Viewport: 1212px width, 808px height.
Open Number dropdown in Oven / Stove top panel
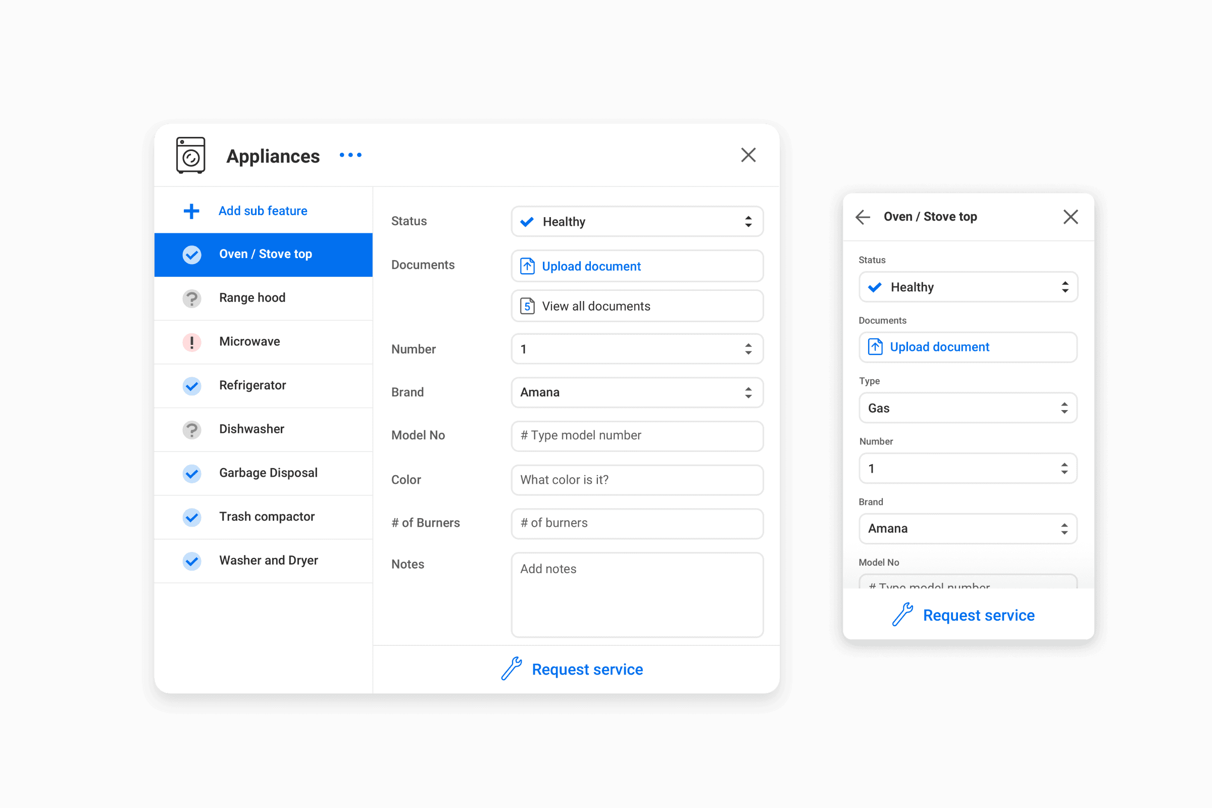click(968, 469)
